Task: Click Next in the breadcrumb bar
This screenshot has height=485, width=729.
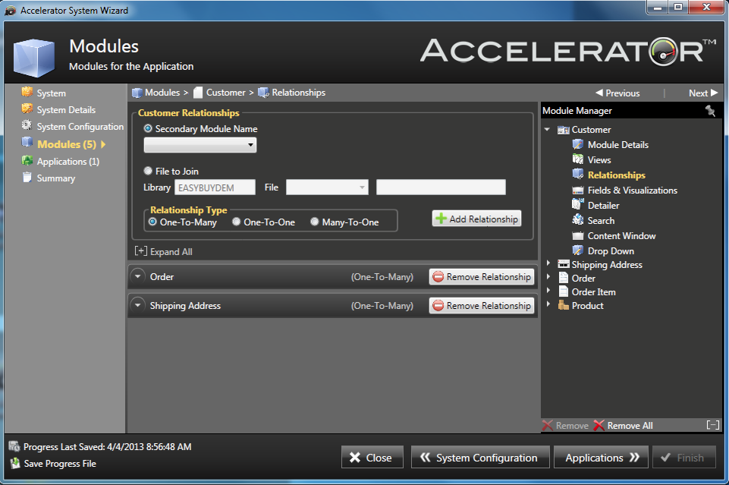Action: [703, 93]
